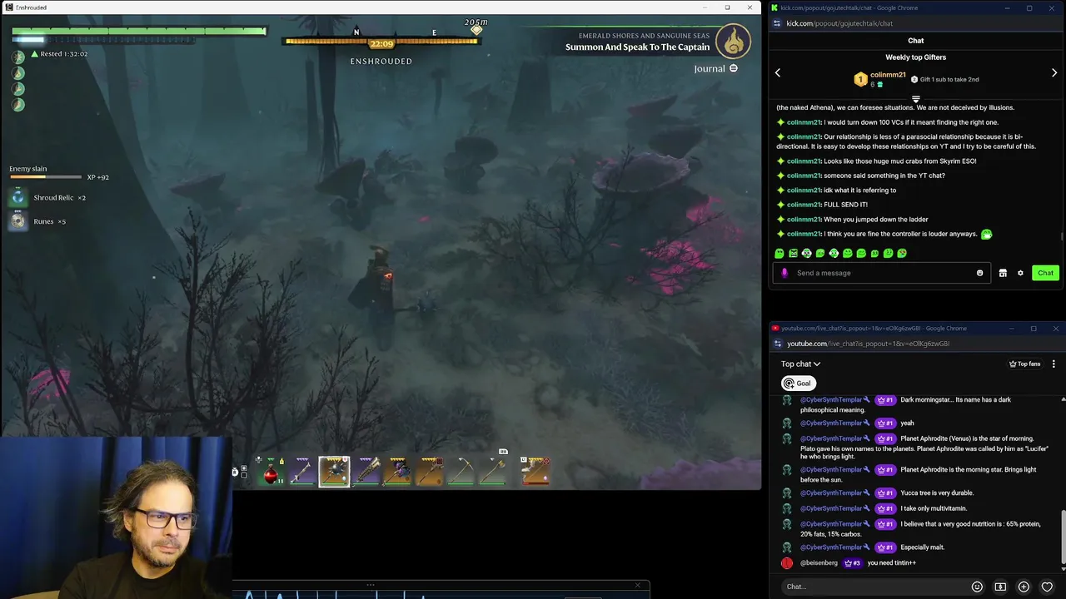The height and width of the screenshot is (599, 1066).
Task: Insert the last green Kick emote in row
Action: 902,253
